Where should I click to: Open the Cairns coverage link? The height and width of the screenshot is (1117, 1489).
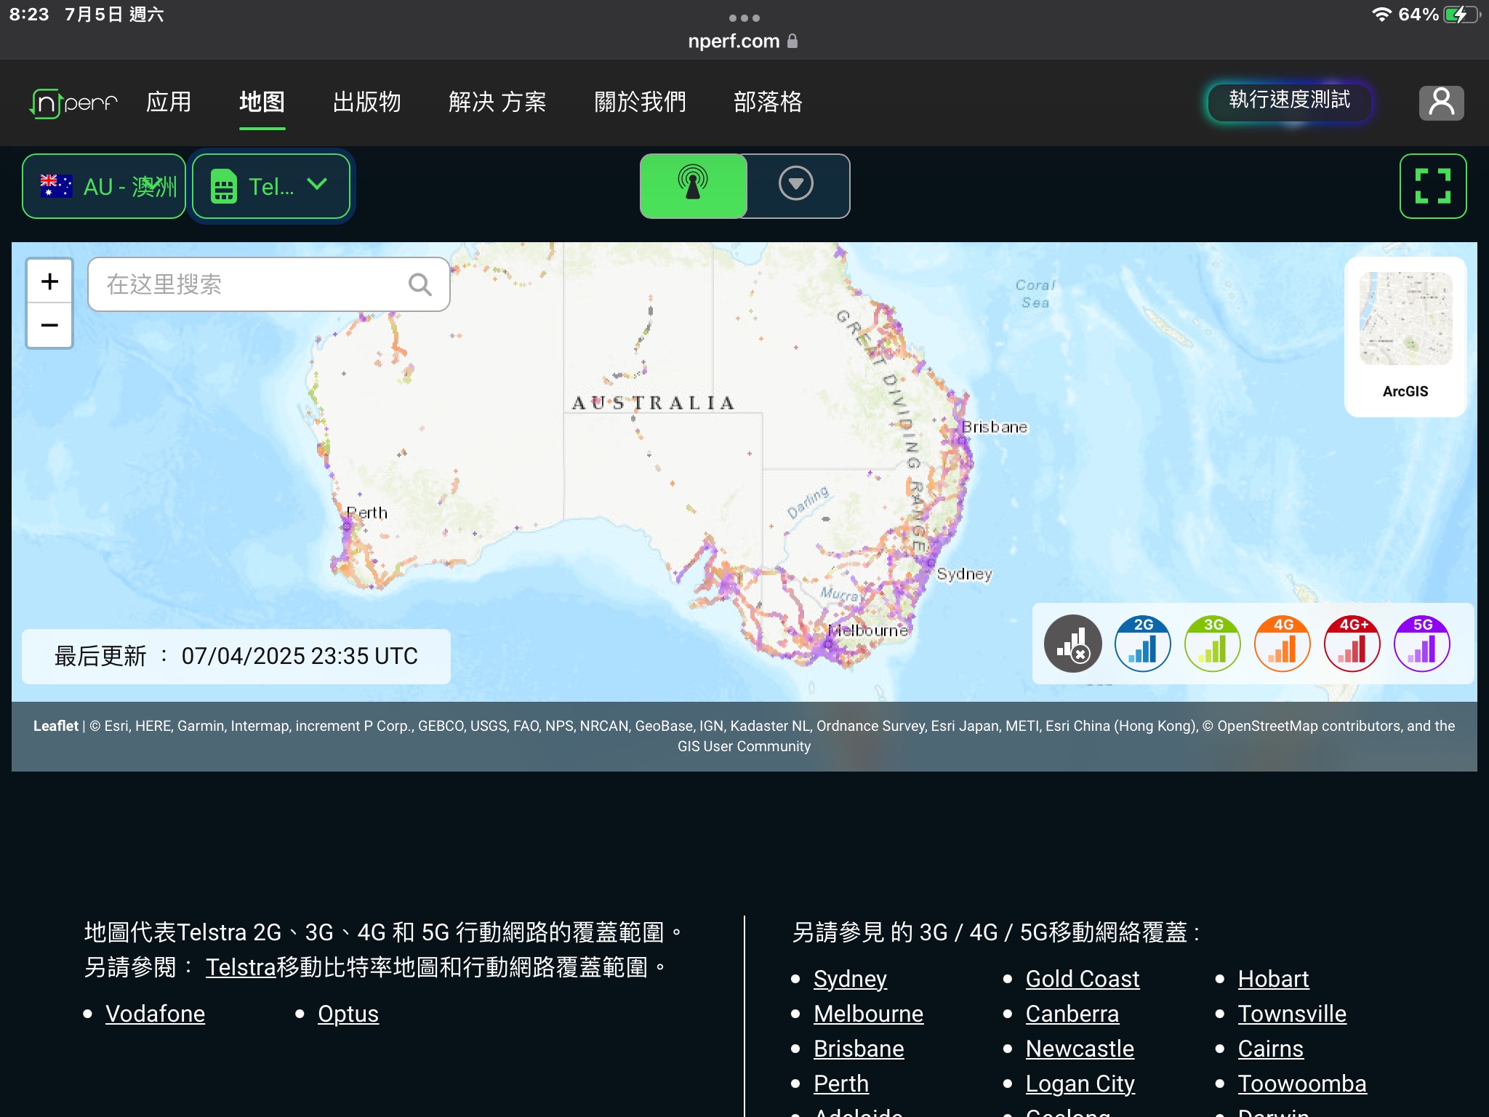pos(1271,1049)
